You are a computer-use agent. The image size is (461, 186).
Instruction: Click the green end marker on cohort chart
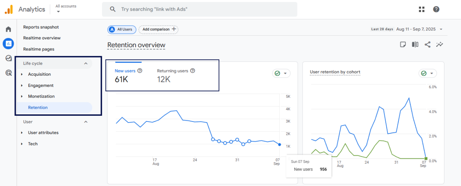pos(426,158)
